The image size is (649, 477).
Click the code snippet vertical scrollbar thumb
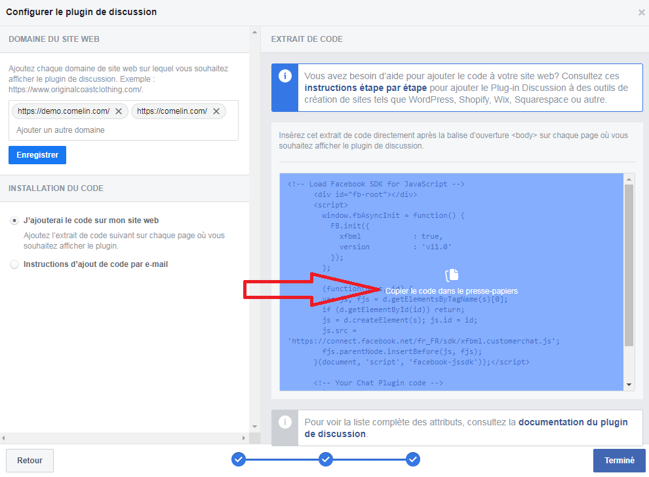point(629,265)
